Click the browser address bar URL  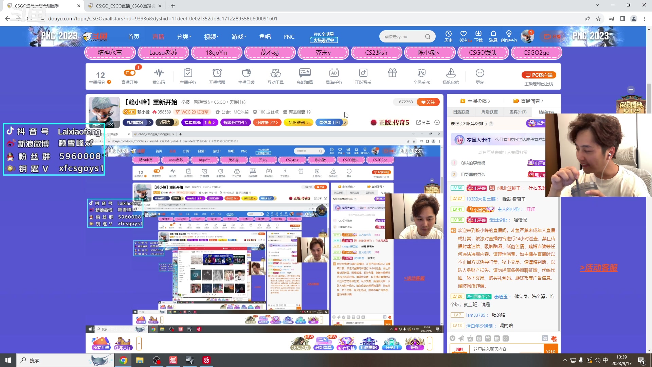point(163,19)
